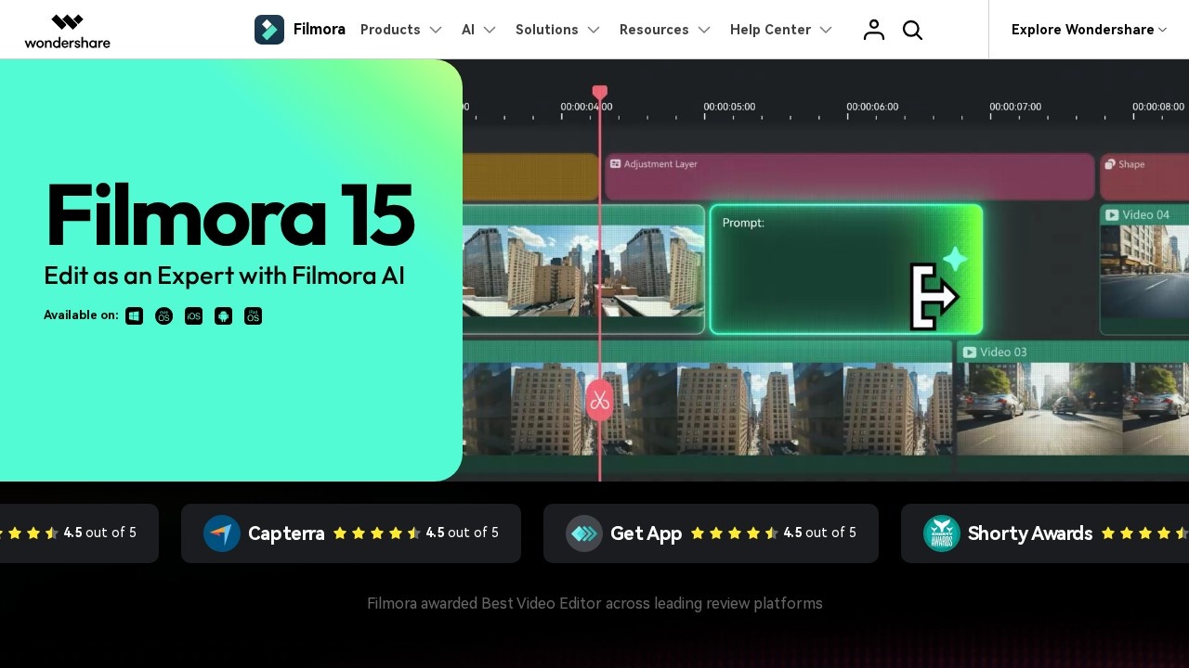Expand the Resources chevron arrow
This screenshot has width=1189, height=668.
coord(704,30)
